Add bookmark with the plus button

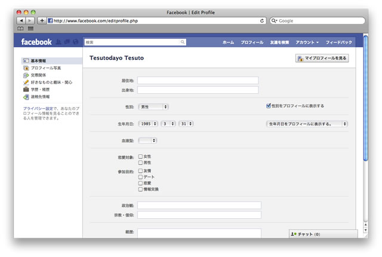point(42,21)
